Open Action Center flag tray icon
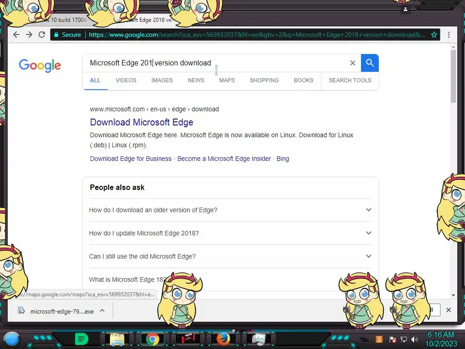The image size is (465, 349). tap(393, 339)
